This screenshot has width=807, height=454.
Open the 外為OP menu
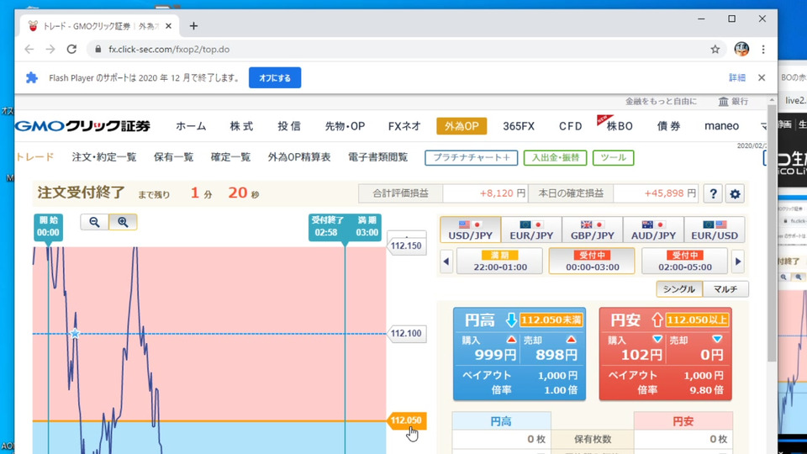462,126
